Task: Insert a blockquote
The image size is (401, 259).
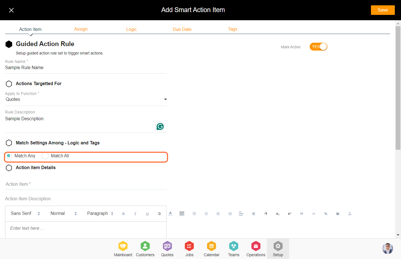Action: [302, 214]
